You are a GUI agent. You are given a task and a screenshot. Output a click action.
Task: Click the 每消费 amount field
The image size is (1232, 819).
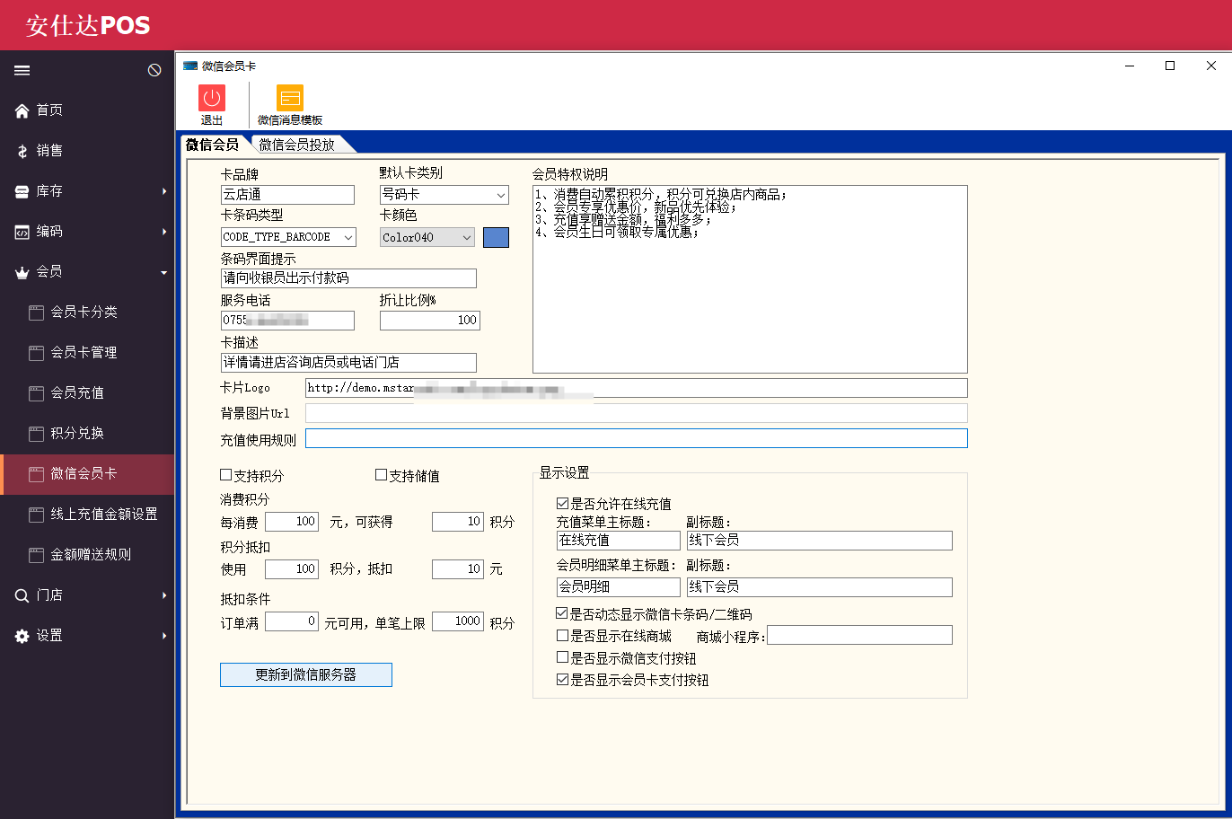(x=292, y=522)
